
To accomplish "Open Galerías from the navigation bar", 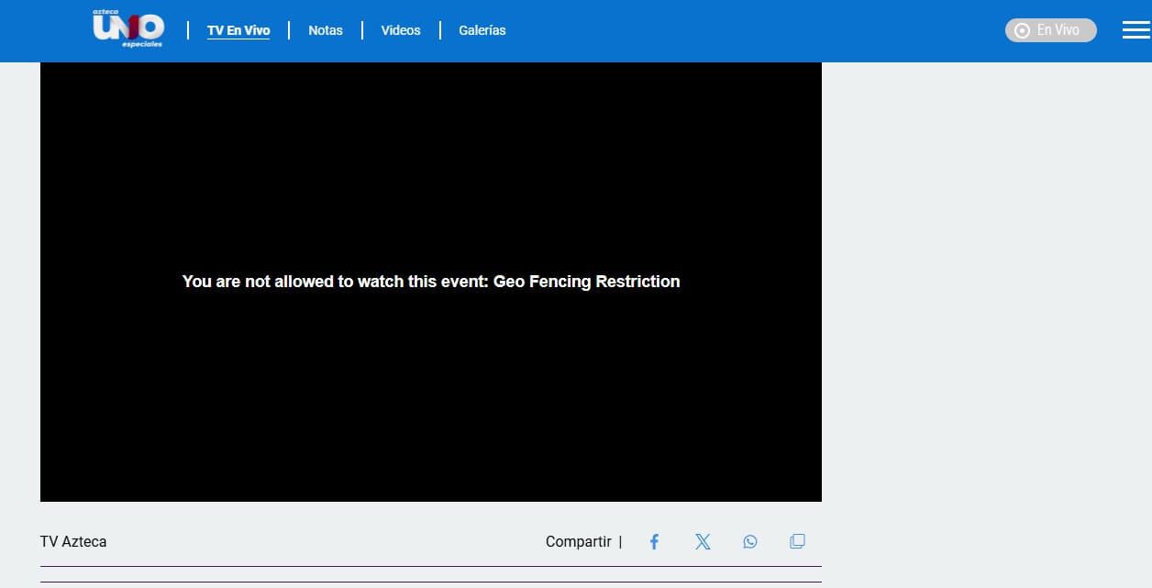I will tap(482, 30).
